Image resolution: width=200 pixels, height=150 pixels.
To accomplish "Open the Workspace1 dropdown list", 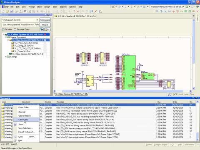I will 37,20.
